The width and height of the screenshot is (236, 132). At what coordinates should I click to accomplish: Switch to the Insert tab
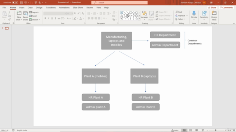pyautogui.click(x=22, y=7)
